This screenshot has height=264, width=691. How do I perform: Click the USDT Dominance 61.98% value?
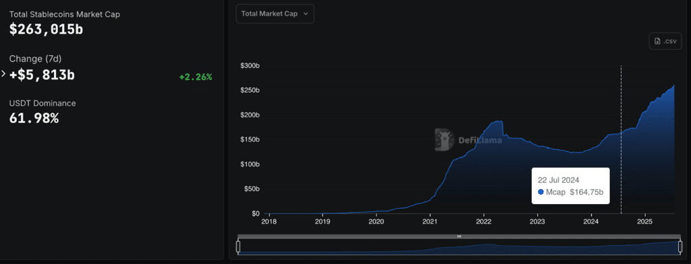tap(34, 118)
